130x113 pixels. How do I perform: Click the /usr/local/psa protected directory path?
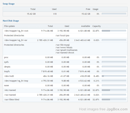62,35
